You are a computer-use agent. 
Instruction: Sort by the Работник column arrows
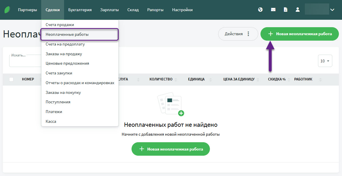(x=321, y=80)
